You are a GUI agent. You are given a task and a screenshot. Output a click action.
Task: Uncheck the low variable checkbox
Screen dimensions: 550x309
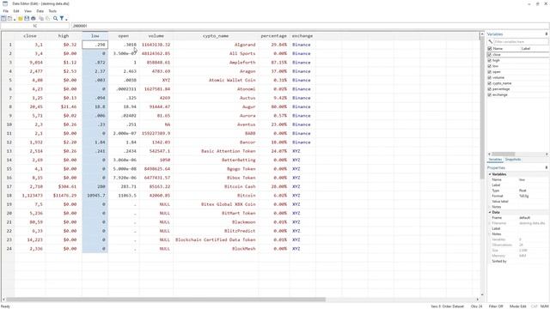click(x=490, y=66)
